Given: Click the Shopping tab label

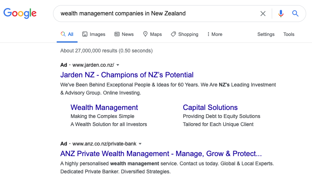Looking at the screenshot, I should tap(188, 34).
